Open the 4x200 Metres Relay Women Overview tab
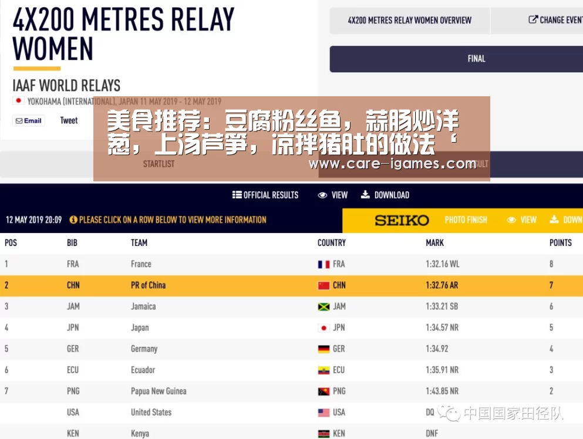The height and width of the screenshot is (439, 583). coord(410,21)
